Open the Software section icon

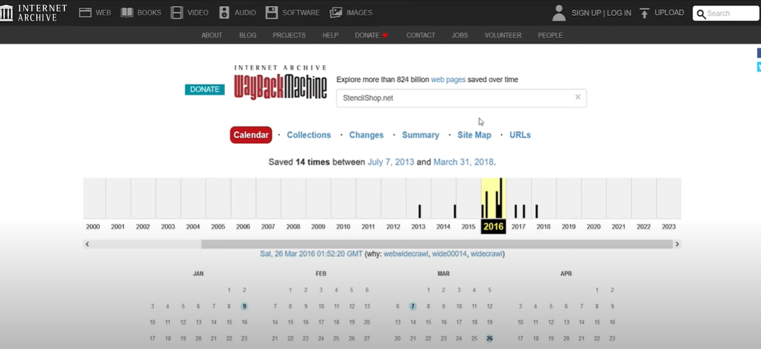pos(272,13)
